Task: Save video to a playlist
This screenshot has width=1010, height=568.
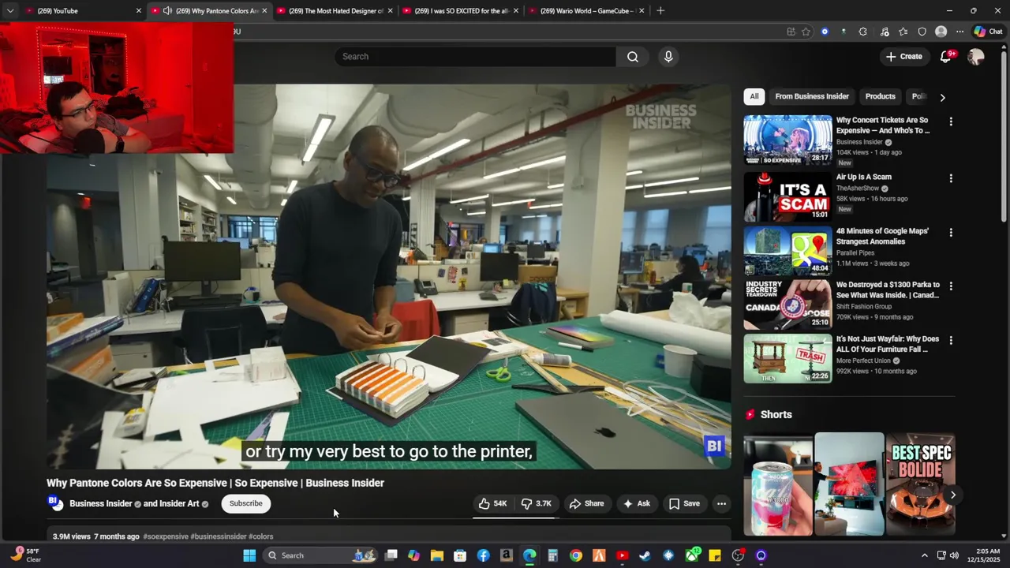Action: pyautogui.click(x=684, y=503)
